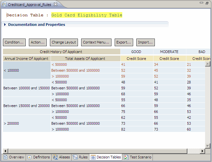The image size is (212, 162).
Task: Open the Definitions tab
Action: (38, 157)
